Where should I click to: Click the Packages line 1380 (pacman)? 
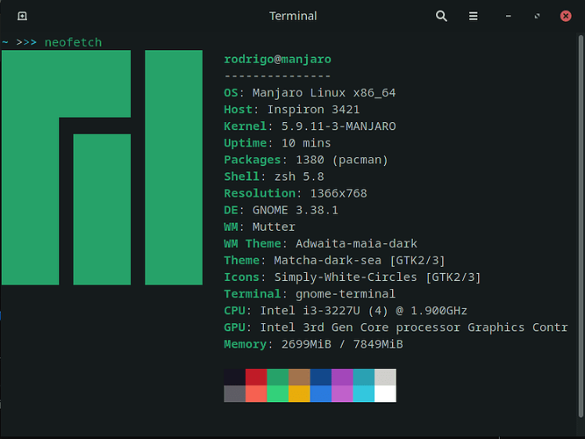(306, 160)
